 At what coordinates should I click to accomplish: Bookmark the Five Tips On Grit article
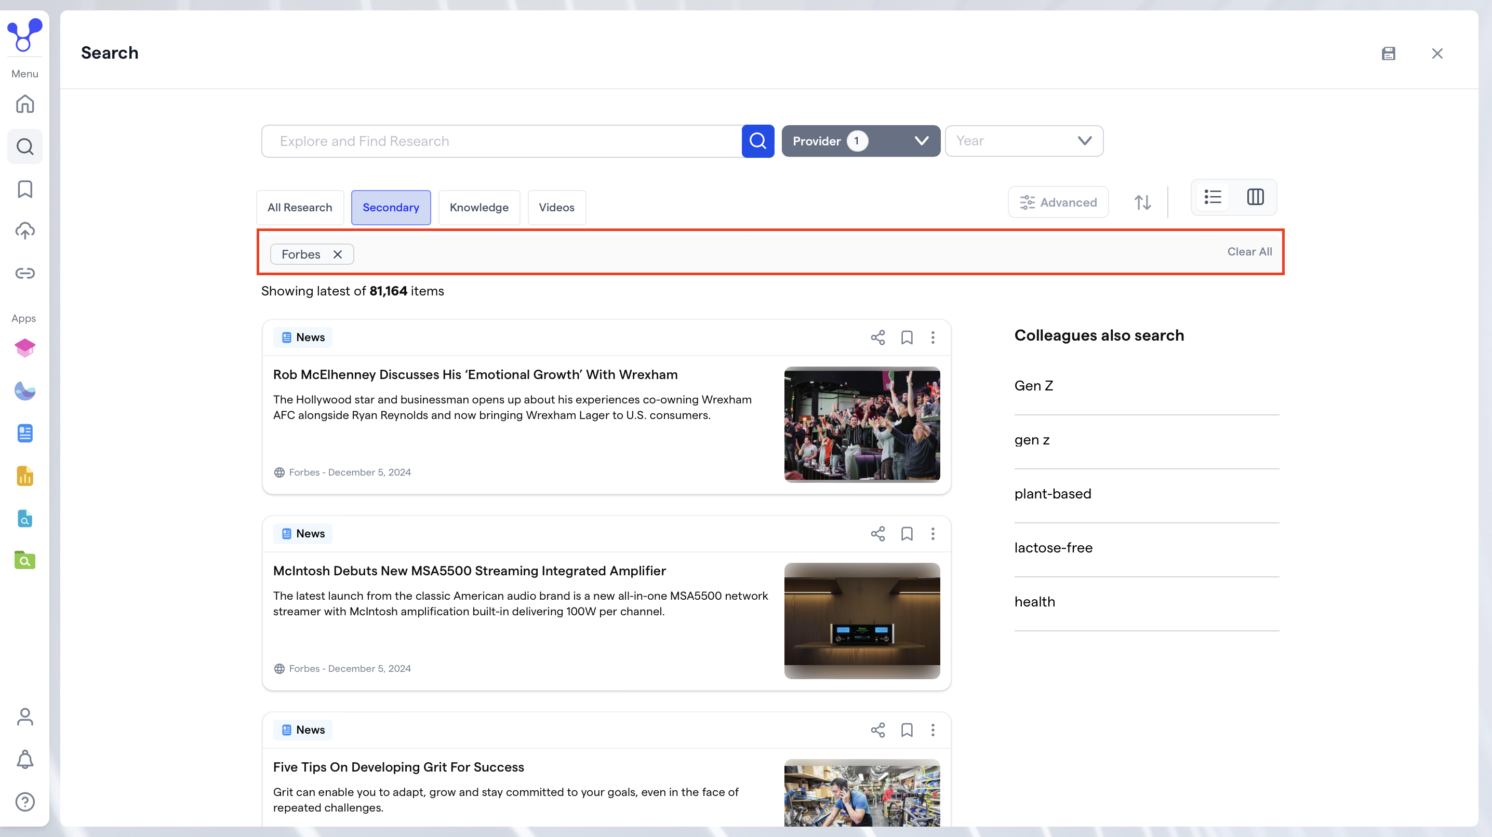point(907,730)
